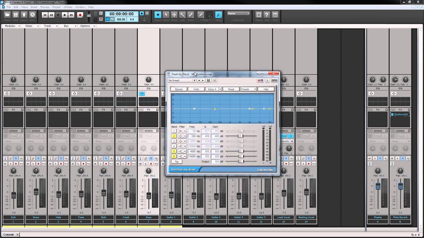Expand the Options dropdown in Console
This screenshot has height=238, width=424.
pos(87,26)
